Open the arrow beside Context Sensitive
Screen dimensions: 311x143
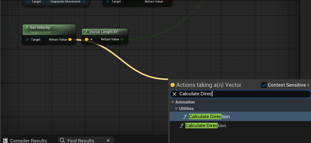pos(308,85)
